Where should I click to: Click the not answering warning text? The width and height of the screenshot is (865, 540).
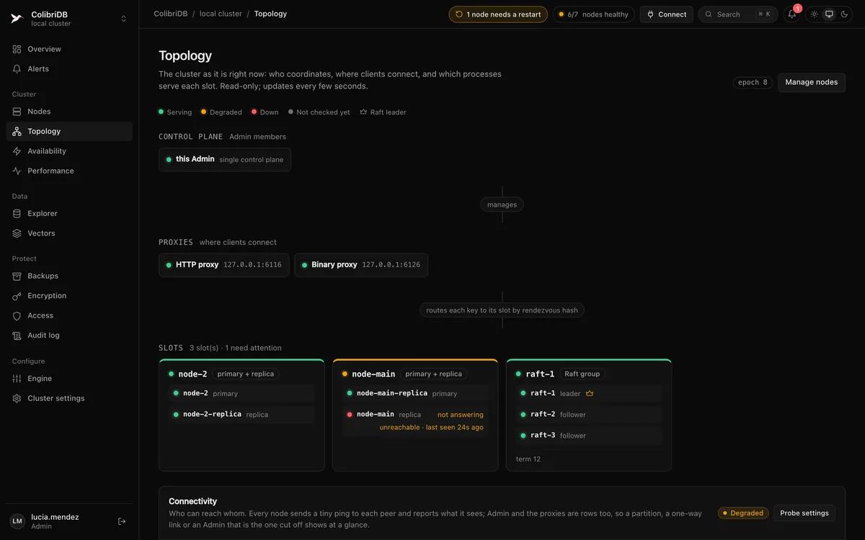461,415
